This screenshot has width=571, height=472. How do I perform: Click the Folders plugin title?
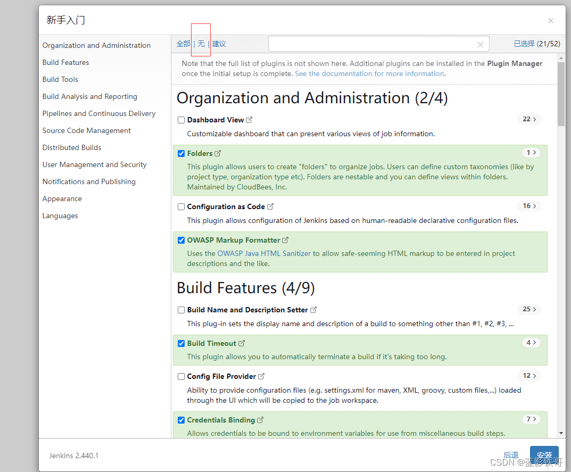click(200, 153)
